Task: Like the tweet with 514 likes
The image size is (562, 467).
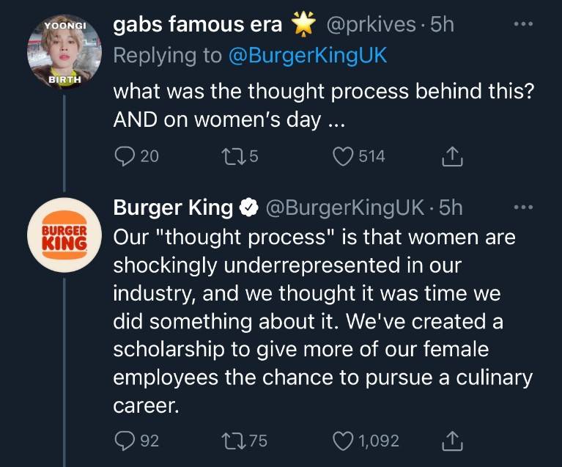Action: (x=343, y=155)
